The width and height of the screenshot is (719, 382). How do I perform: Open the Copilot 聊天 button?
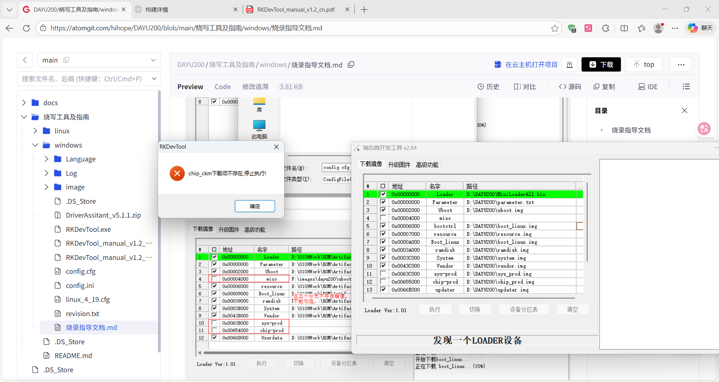[x=700, y=28]
